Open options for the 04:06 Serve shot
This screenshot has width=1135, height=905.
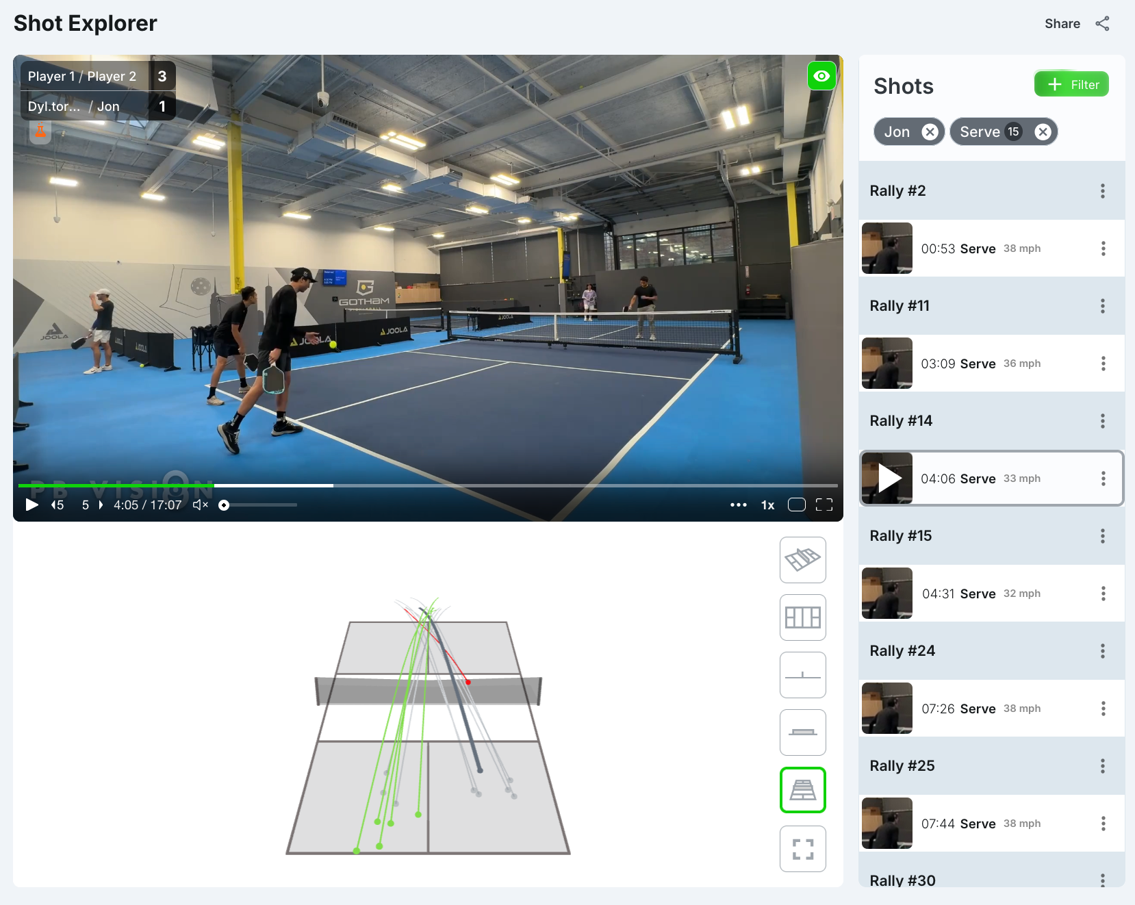(1103, 479)
